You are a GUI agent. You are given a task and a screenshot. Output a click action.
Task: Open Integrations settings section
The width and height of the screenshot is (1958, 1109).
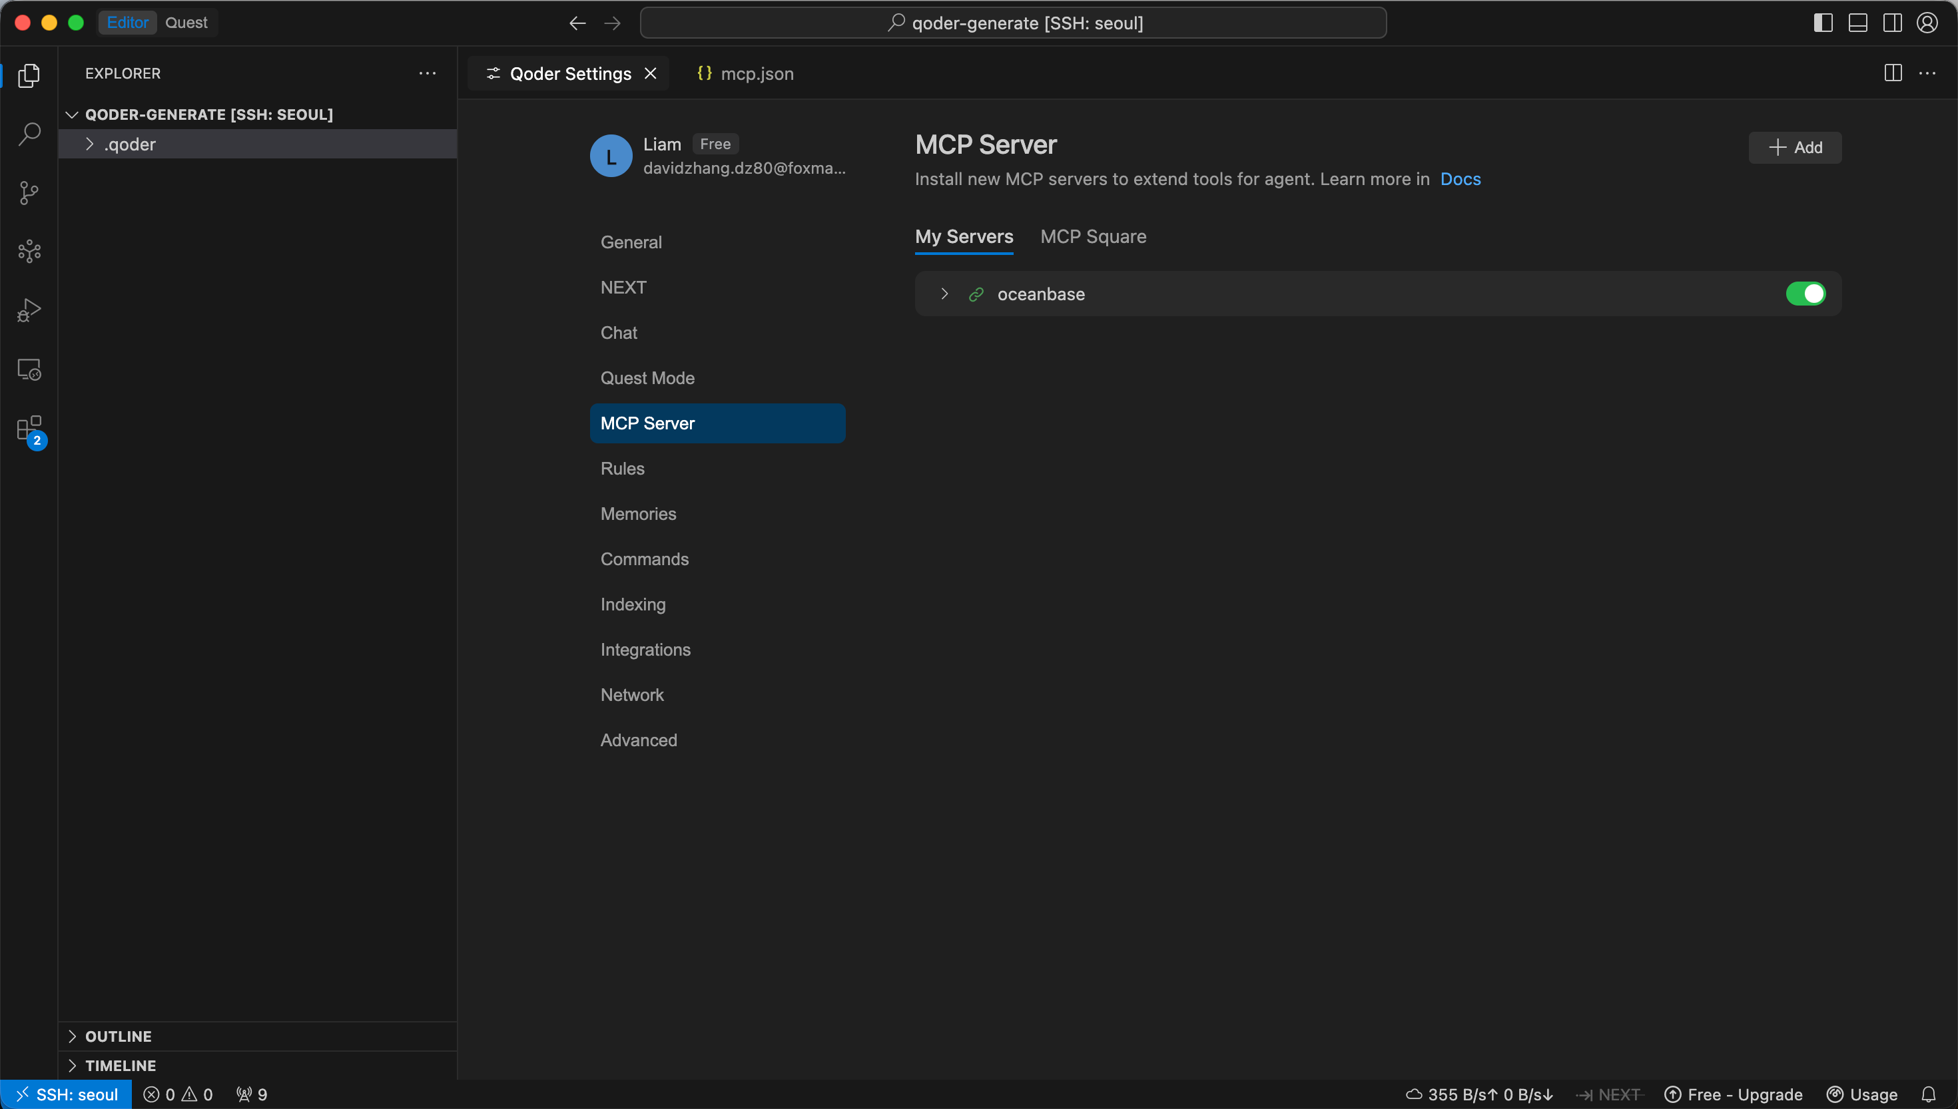[717, 650]
